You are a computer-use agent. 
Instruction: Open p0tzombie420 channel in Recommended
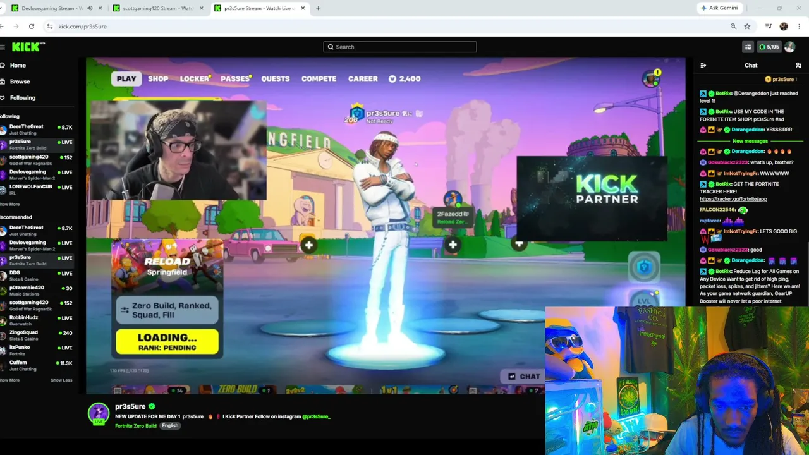point(37,290)
